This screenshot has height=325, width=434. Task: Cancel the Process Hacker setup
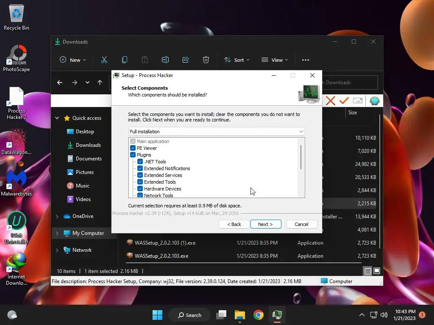(301, 224)
